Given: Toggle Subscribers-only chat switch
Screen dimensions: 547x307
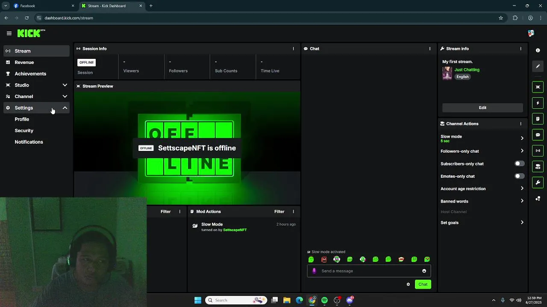Looking at the screenshot, I should (x=519, y=164).
